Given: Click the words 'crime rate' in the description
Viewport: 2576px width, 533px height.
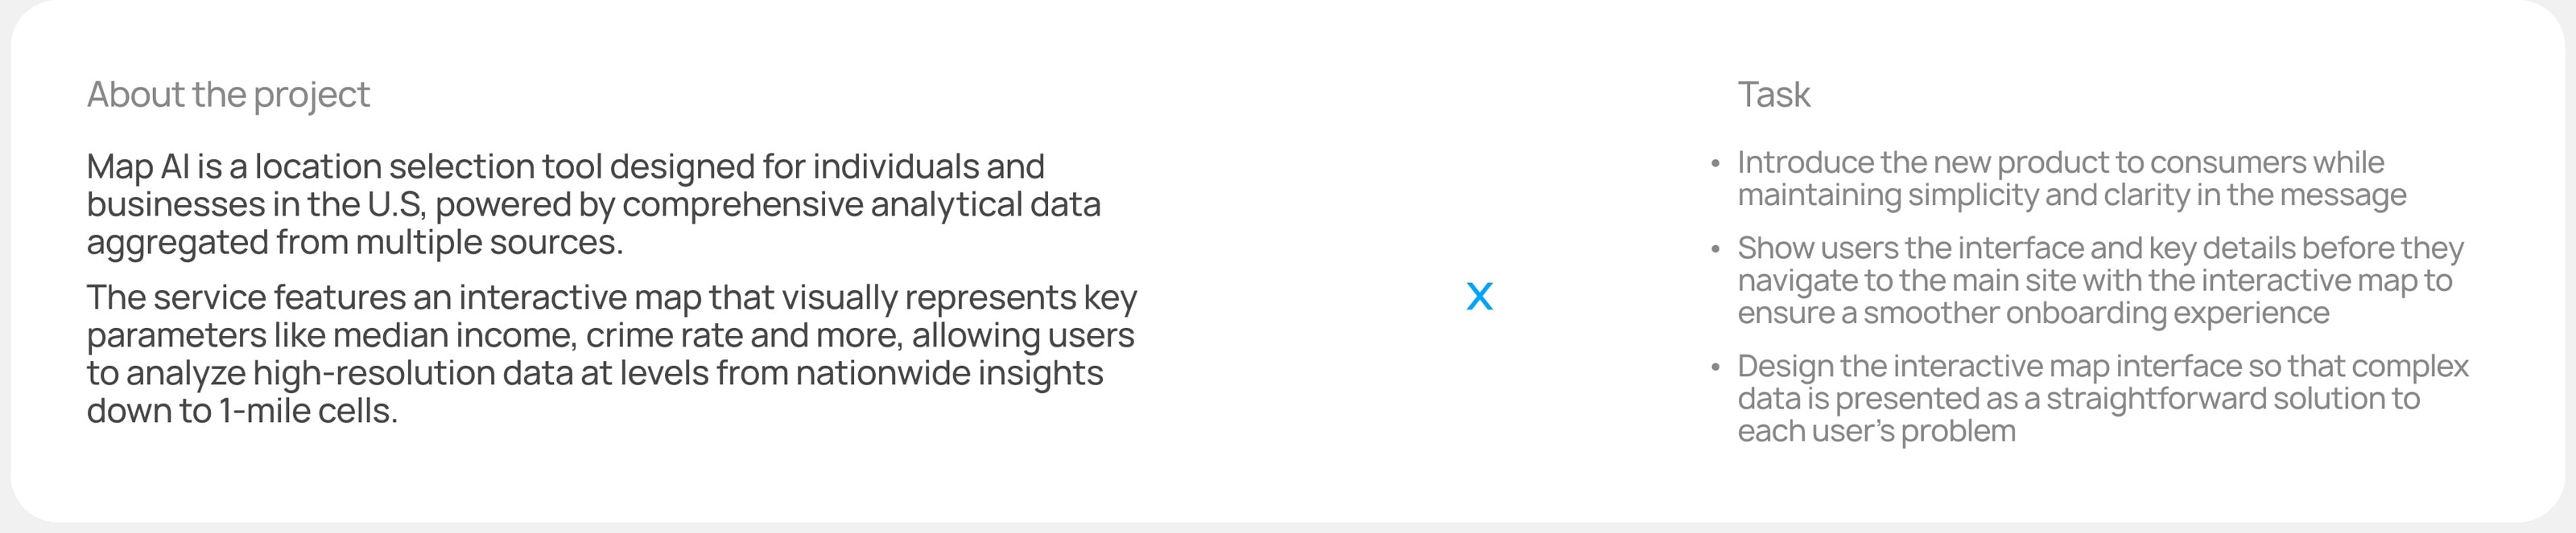Looking at the screenshot, I should pos(664,335).
